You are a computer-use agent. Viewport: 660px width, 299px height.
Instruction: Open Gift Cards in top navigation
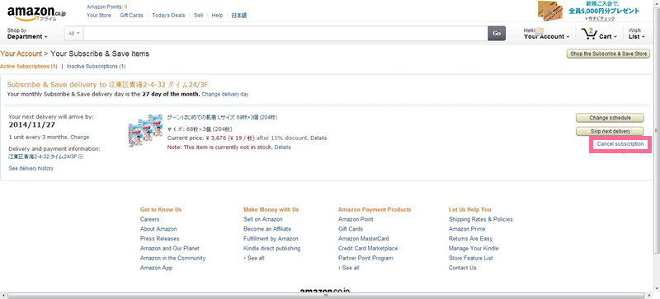(x=131, y=15)
